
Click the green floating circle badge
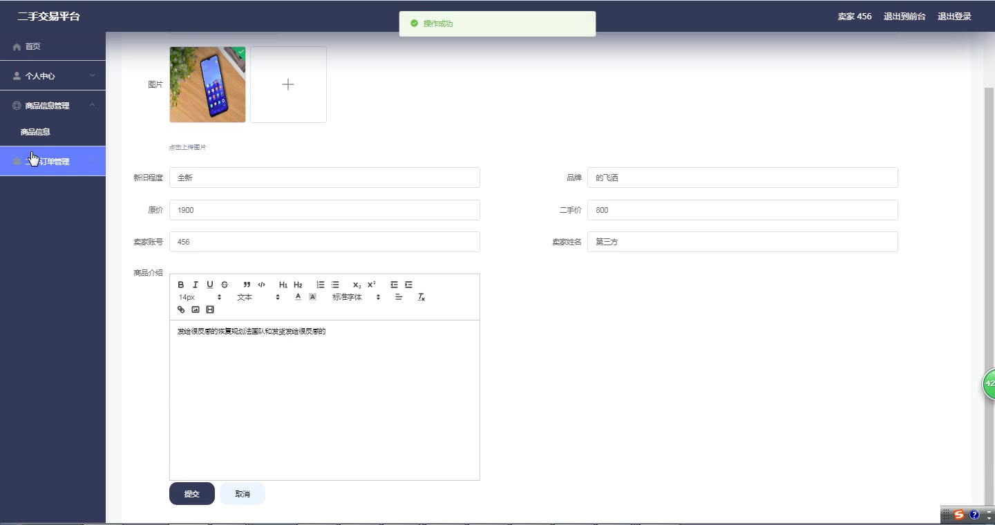click(x=989, y=383)
